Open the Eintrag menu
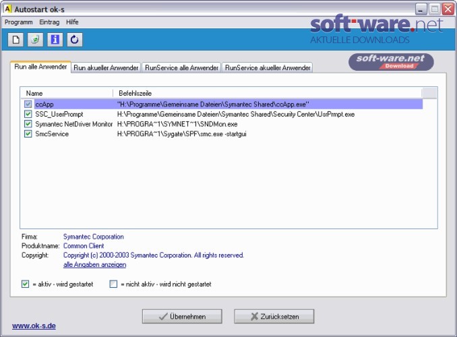The image size is (457, 337). (49, 22)
